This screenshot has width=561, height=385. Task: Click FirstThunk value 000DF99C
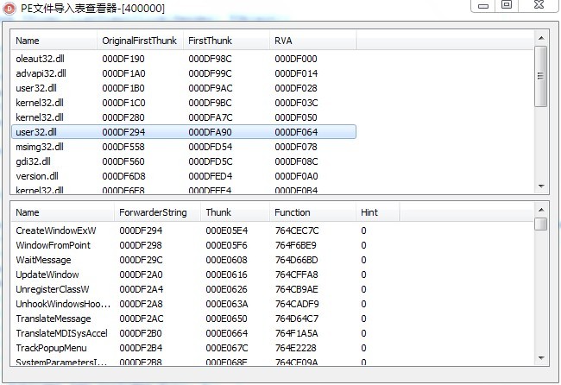[x=210, y=73]
